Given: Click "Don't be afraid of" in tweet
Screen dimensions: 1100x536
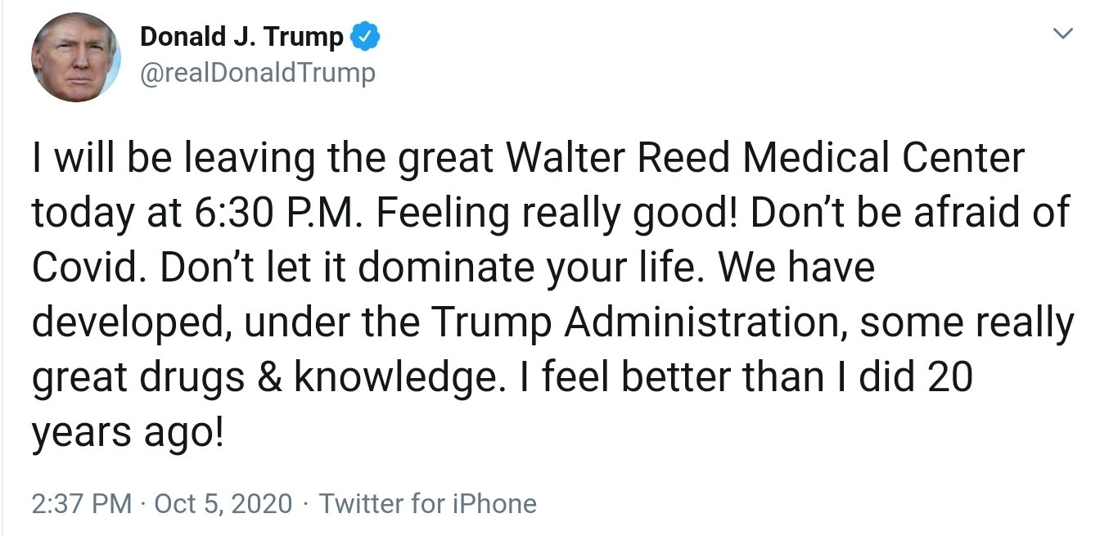Looking at the screenshot, I should click(x=909, y=213).
